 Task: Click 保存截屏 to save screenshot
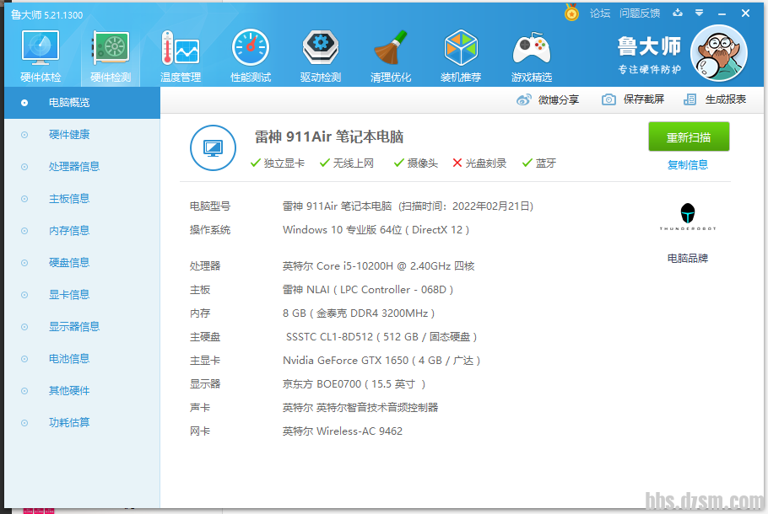633,99
